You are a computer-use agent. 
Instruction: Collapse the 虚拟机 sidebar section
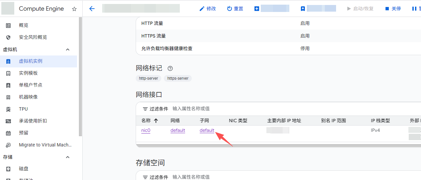pyautogui.click(x=68, y=49)
